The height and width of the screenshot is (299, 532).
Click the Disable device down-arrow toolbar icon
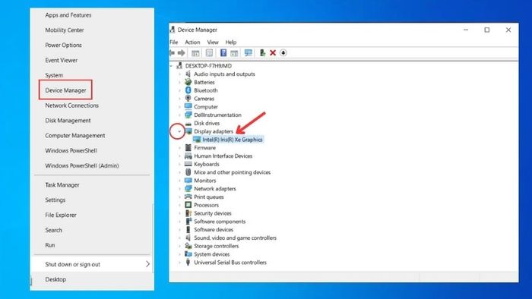click(283, 53)
